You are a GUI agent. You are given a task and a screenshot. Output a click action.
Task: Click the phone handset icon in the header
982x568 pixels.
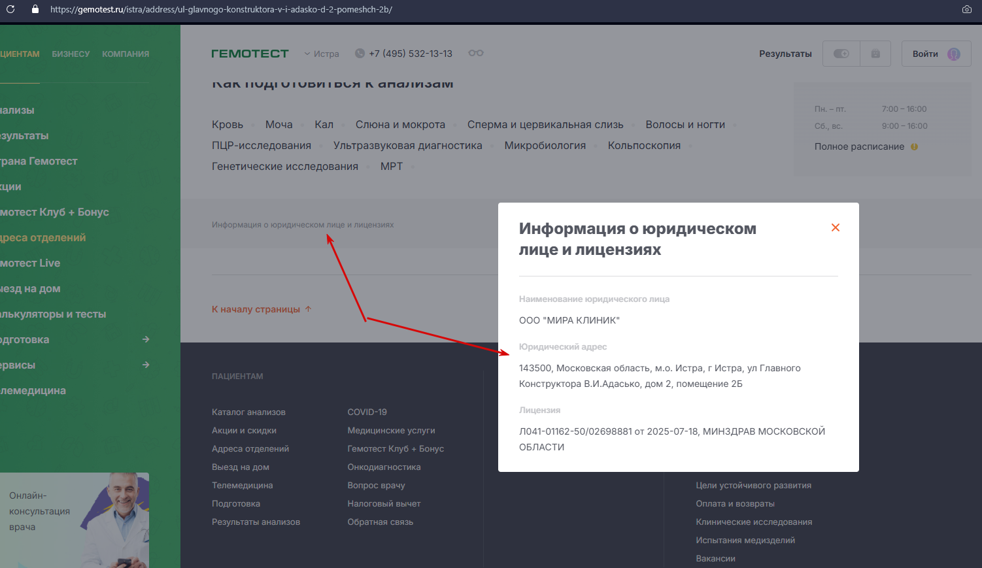(360, 54)
